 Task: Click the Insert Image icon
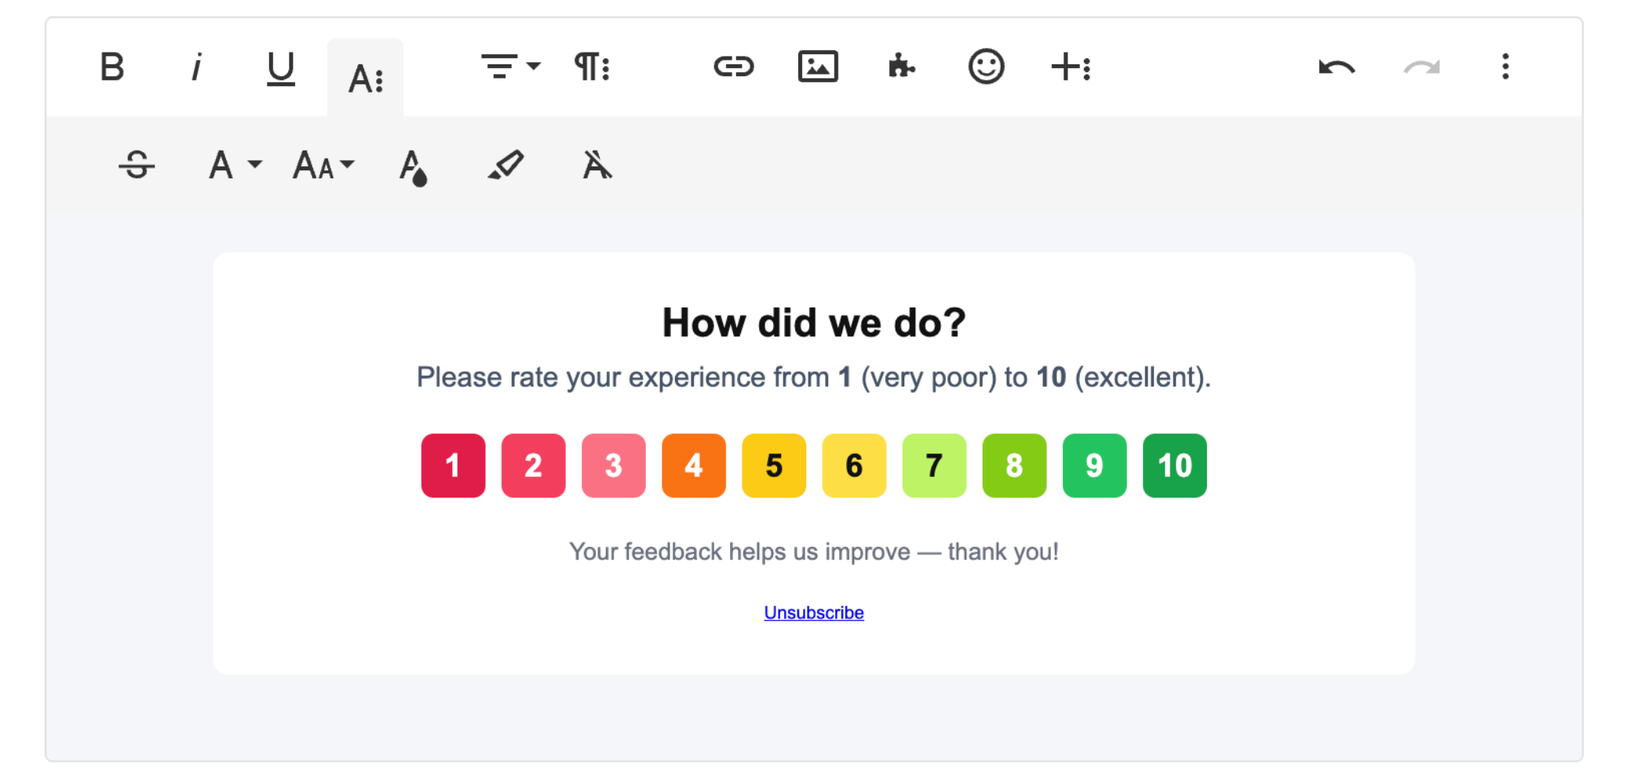pyautogui.click(x=817, y=67)
